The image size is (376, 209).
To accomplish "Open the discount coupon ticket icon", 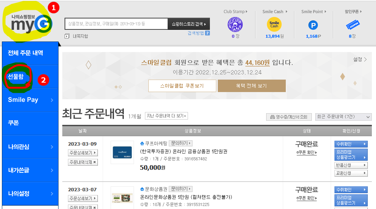I will [x=353, y=25].
